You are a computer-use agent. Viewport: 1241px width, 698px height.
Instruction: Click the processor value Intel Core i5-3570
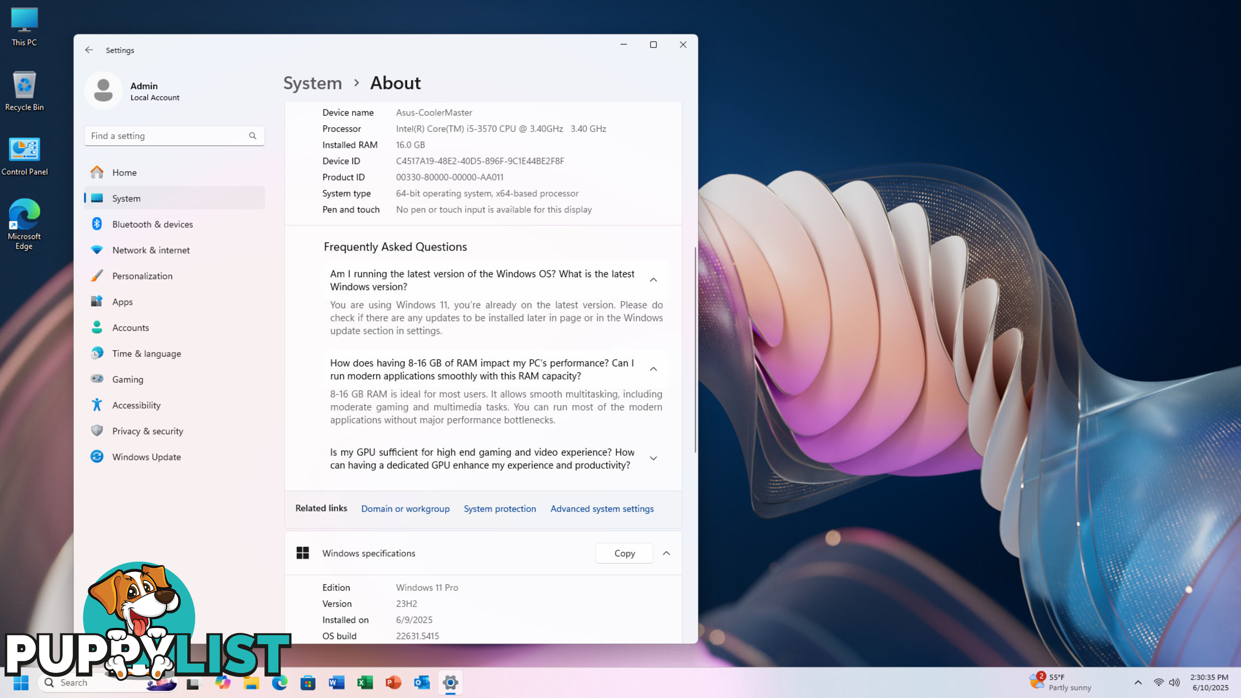click(x=501, y=129)
